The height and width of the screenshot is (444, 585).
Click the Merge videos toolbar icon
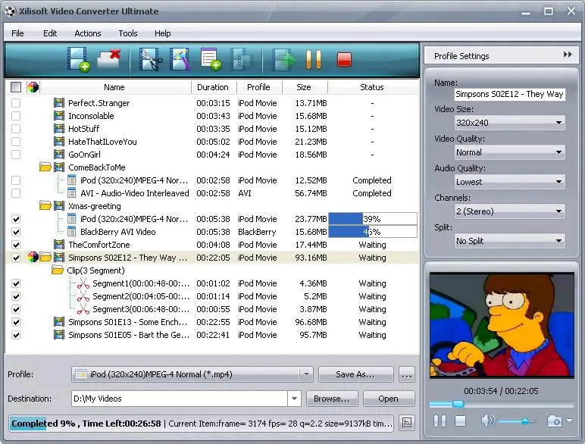241,59
